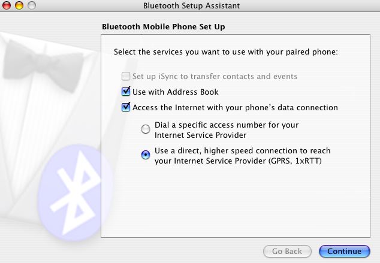Click the Go Back button
Screen dimensions: 380x263
[x=287, y=251]
